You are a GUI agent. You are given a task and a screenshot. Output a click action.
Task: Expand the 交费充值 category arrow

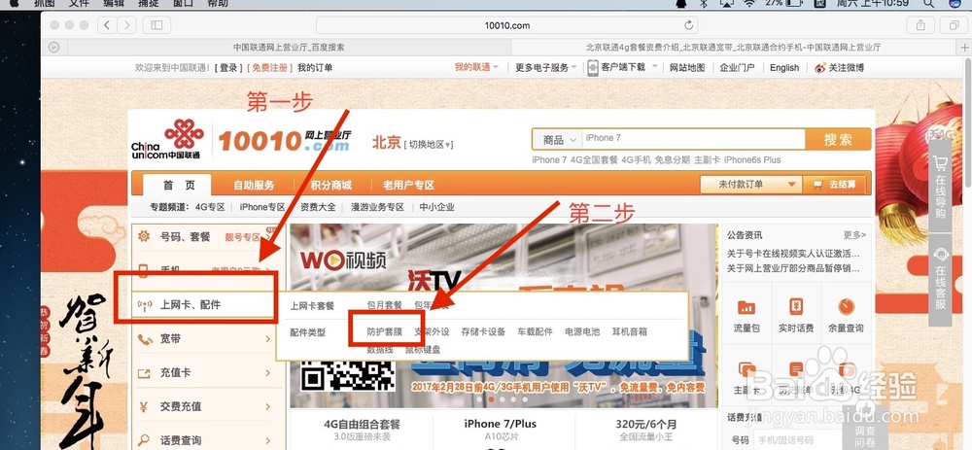(x=268, y=407)
